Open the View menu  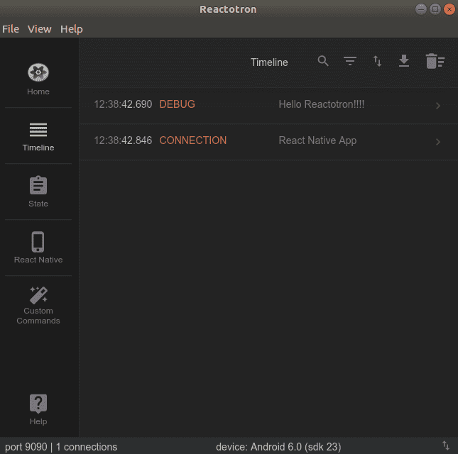tap(40, 29)
